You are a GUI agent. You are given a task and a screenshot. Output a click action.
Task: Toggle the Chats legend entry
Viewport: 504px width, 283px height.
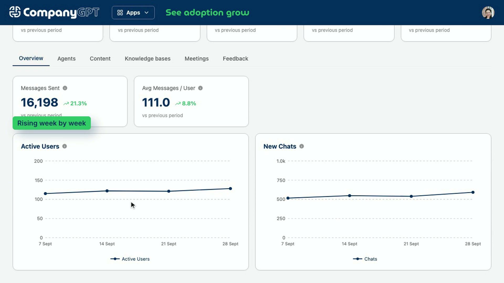coord(365,259)
